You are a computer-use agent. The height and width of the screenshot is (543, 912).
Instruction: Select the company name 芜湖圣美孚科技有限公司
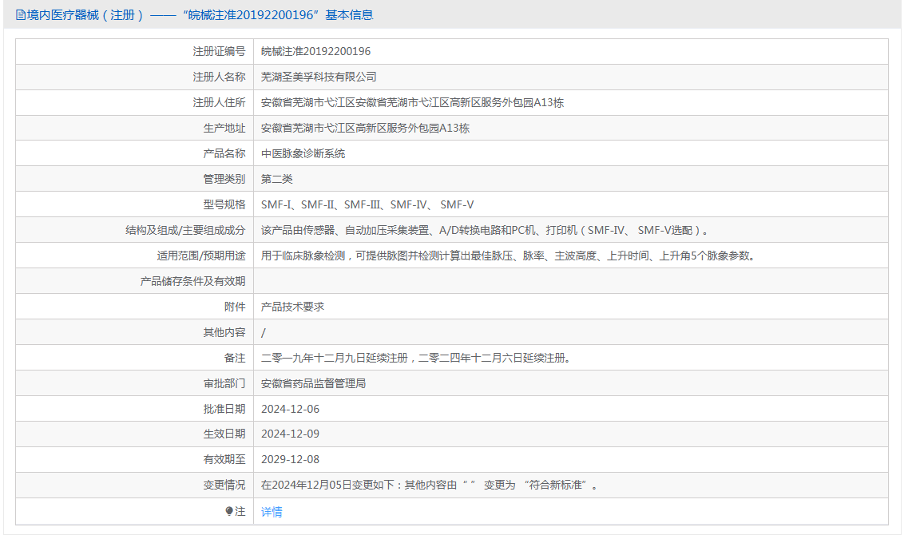tap(319, 77)
